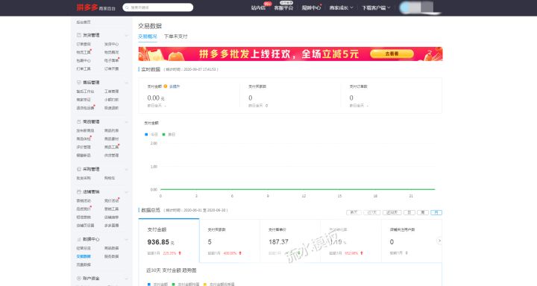Screen dimensions: 537x286
Task: Open 电子面单 in the sidebar
Action: (x=111, y=60)
